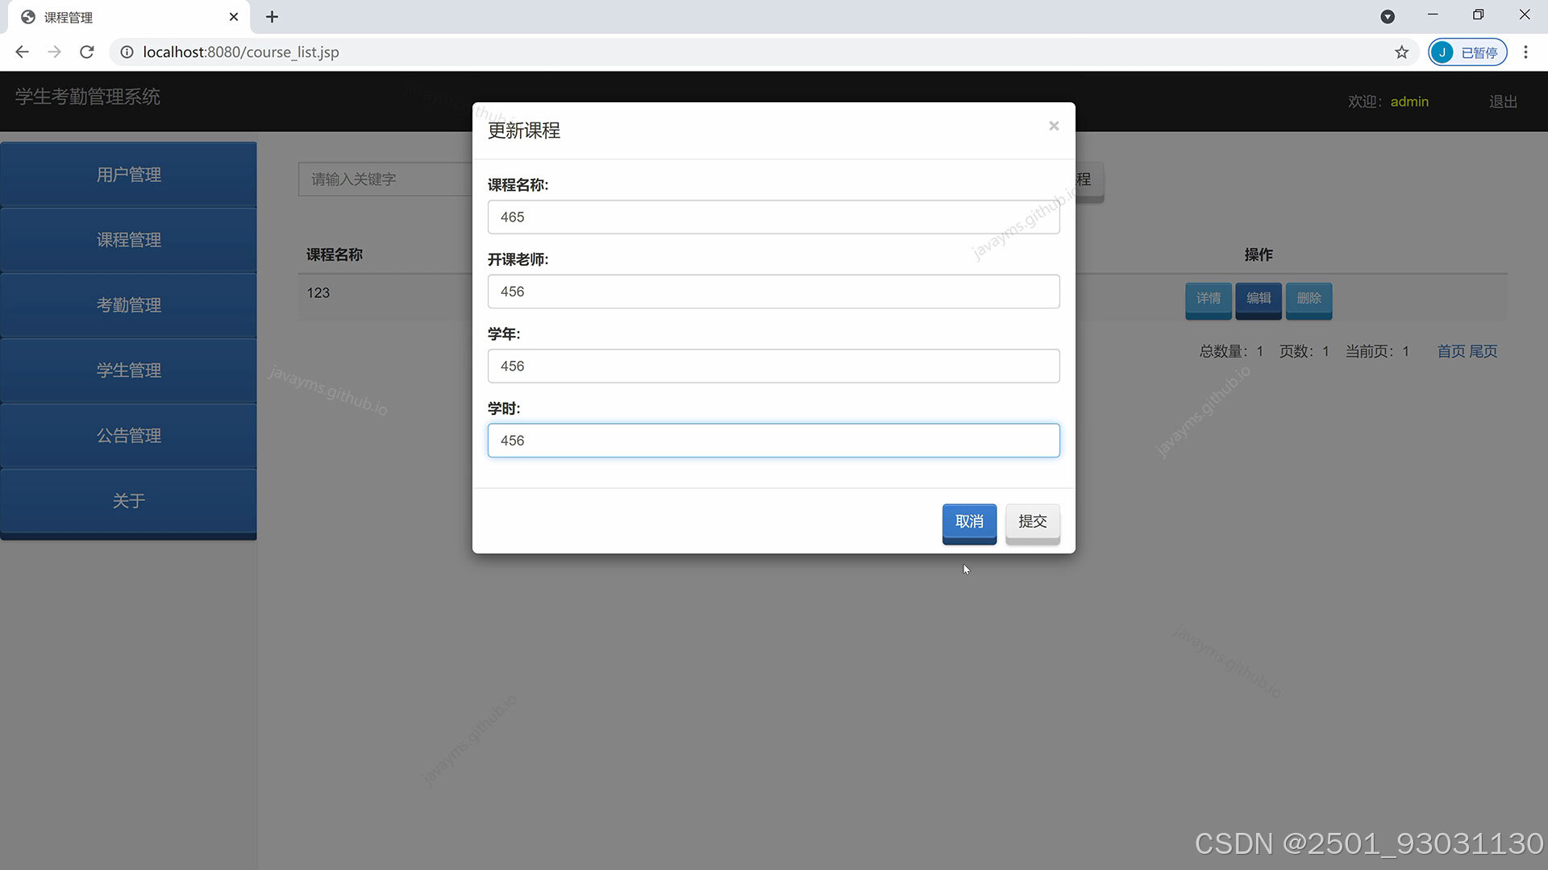Open the profile 已暂停 button
Image resolution: width=1548 pixels, height=870 pixels.
pos(1467,52)
